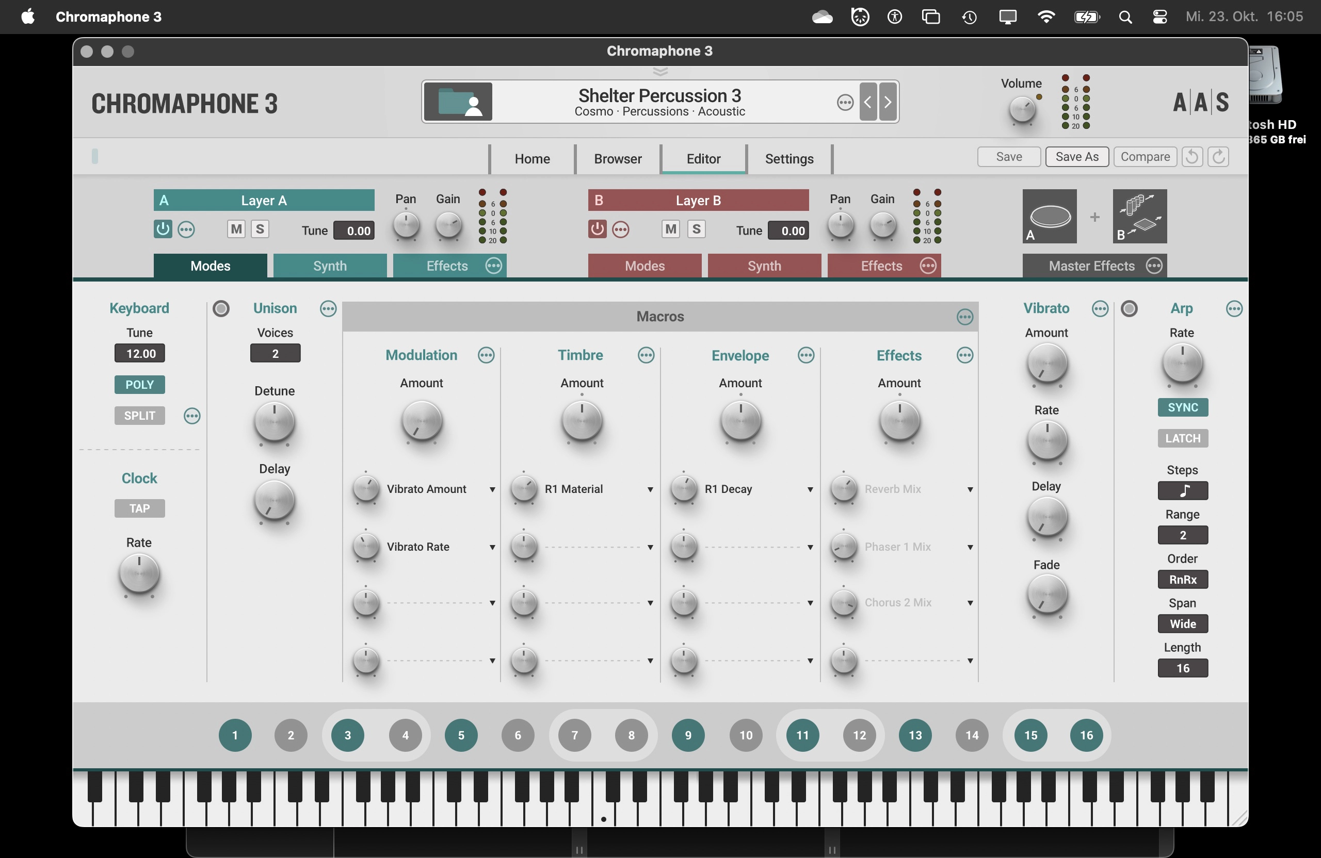Open Time Machine menu bar icon
This screenshot has height=858, width=1321.
tap(969, 16)
